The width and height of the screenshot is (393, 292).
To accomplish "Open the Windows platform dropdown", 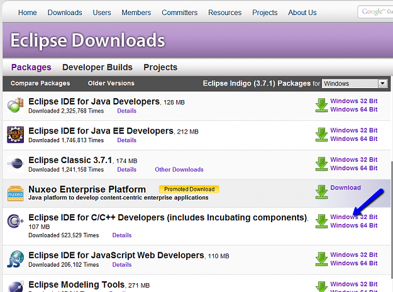I will (x=355, y=83).
